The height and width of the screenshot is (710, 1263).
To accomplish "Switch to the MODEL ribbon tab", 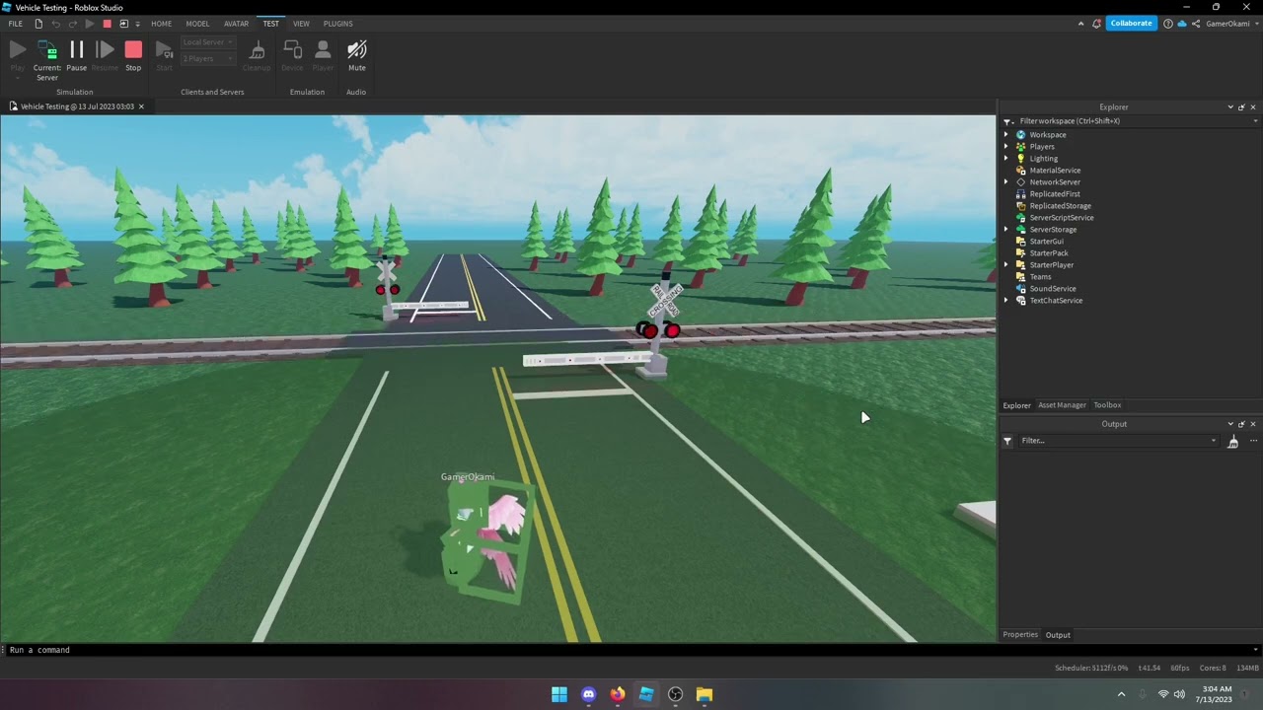I will tap(197, 24).
